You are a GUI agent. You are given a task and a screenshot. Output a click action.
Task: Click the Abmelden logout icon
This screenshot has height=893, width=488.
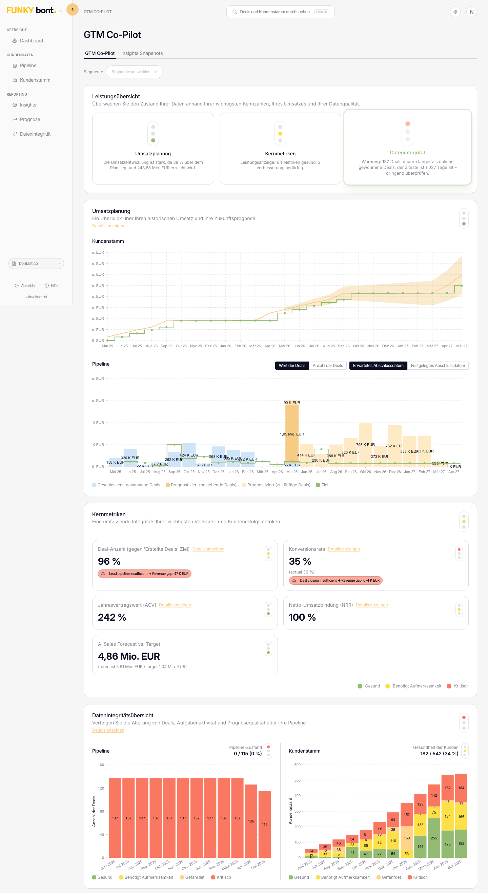pyautogui.click(x=17, y=286)
